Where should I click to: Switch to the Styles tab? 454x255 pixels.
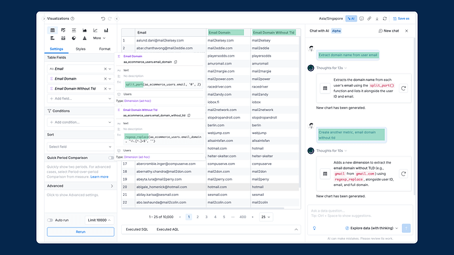click(x=80, y=49)
